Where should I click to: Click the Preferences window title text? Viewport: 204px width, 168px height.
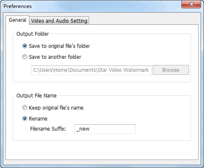[x=18, y=6]
